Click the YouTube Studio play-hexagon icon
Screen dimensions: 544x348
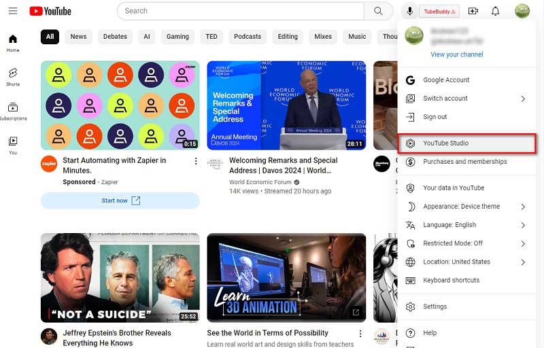[411, 143]
